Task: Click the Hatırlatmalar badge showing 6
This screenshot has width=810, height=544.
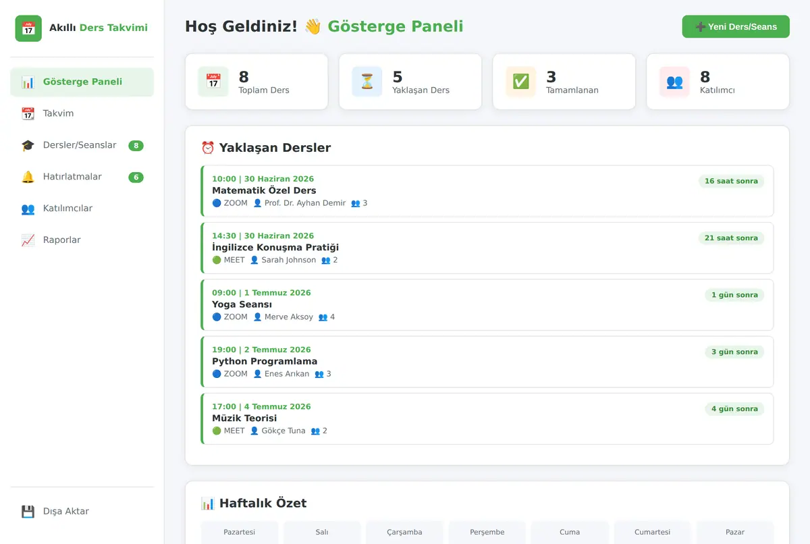Action: pos(136,178)
